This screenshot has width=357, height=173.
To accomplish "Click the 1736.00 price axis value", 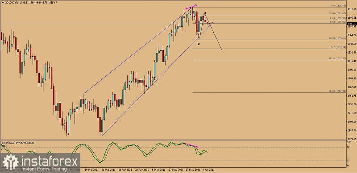I will tap(352, 104).
